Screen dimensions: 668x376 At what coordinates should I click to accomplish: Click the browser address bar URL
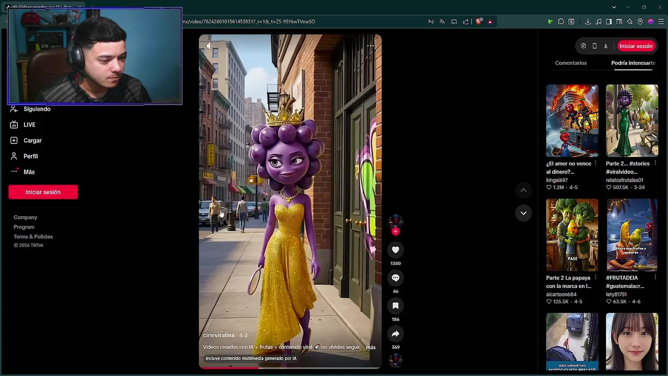tap(249, 21)
